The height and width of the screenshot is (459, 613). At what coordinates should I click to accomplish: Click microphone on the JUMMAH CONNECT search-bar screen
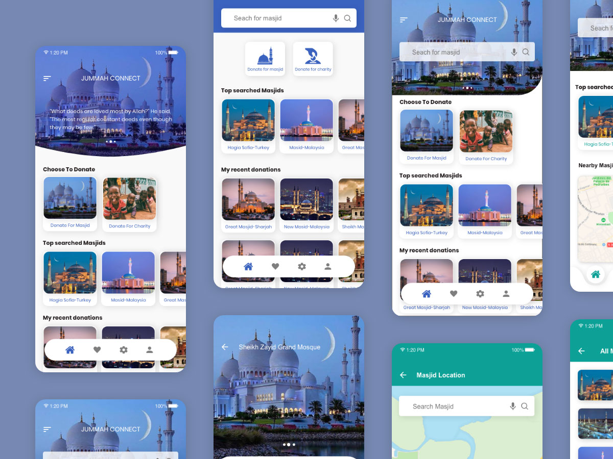(x=514, y=52)
